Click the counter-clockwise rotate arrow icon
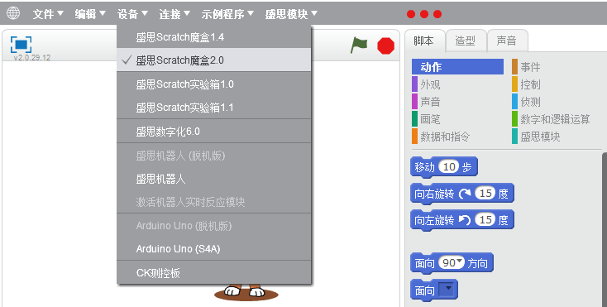The height and width of the screenshot is (307, 607). (x=465, y=220)
